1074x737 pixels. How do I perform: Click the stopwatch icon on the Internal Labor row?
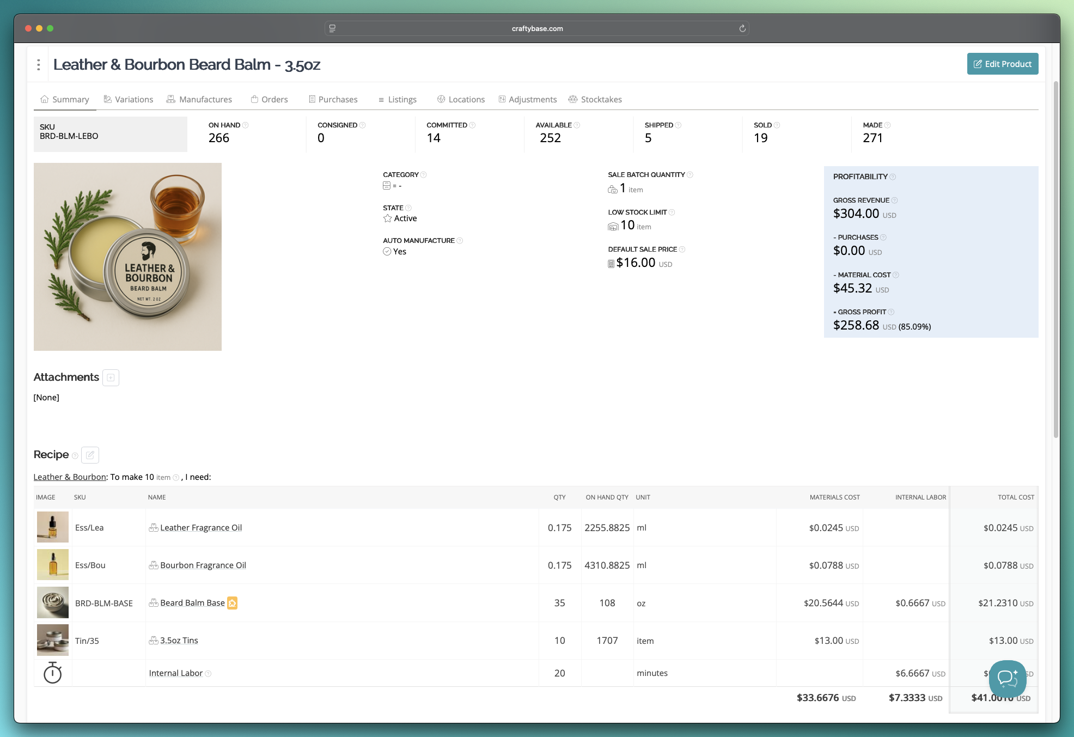pyautogui.click(x=52, y=673)
